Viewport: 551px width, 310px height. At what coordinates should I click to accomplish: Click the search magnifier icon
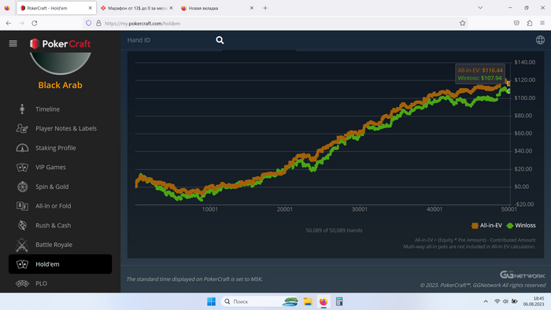pos(220,40)
